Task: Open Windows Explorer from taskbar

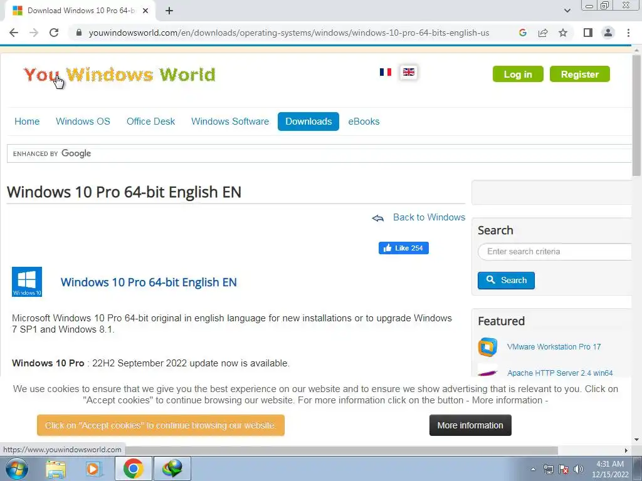Action: 56,468
